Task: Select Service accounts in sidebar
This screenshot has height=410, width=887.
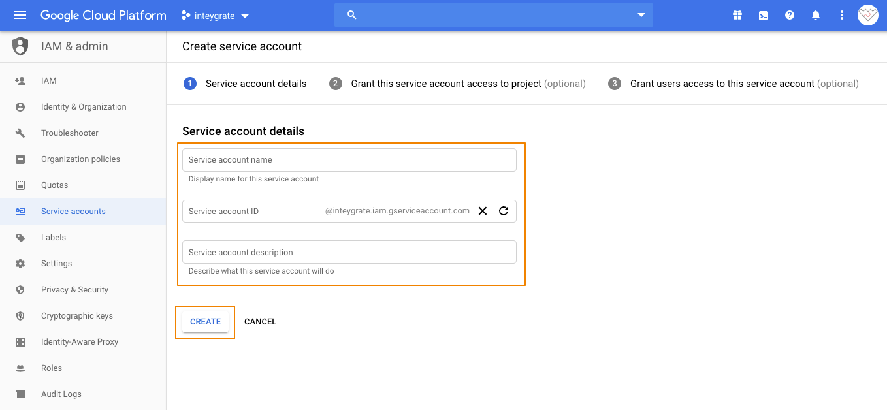Action: [83, 212]
